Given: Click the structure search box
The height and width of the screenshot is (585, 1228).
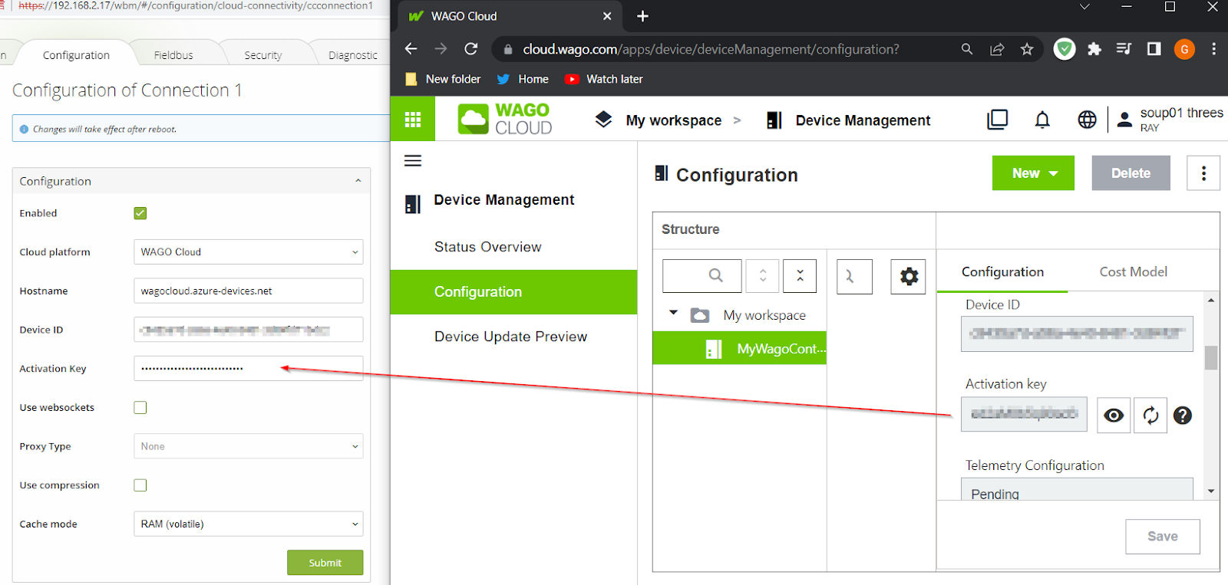Looking at the screenshot, I should [702, 275].
